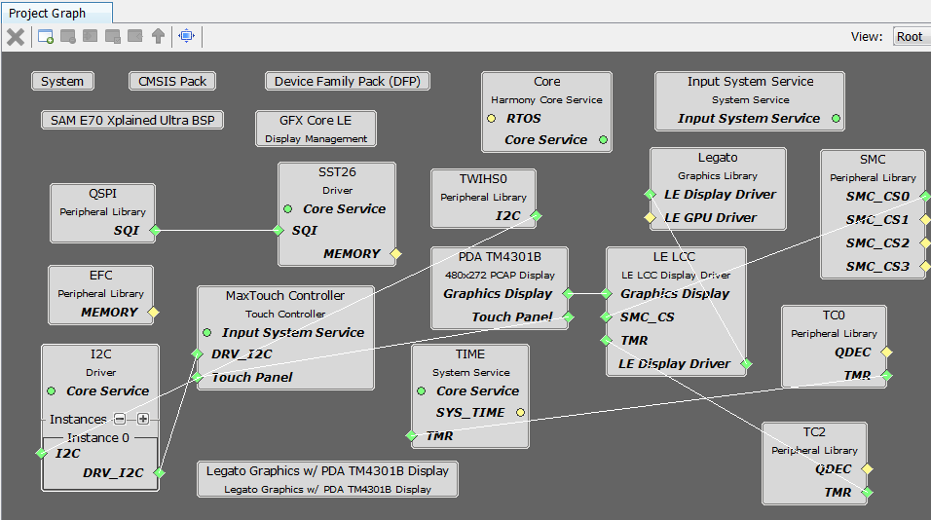This screenshot has width=931, height=520.
Task: Click the minus button next to Instances
Action: 120,419
